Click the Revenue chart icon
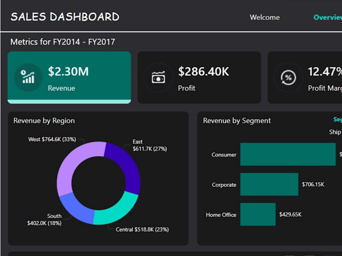The width and height of the screenshot is (342, 256). [x=28, y=77]
